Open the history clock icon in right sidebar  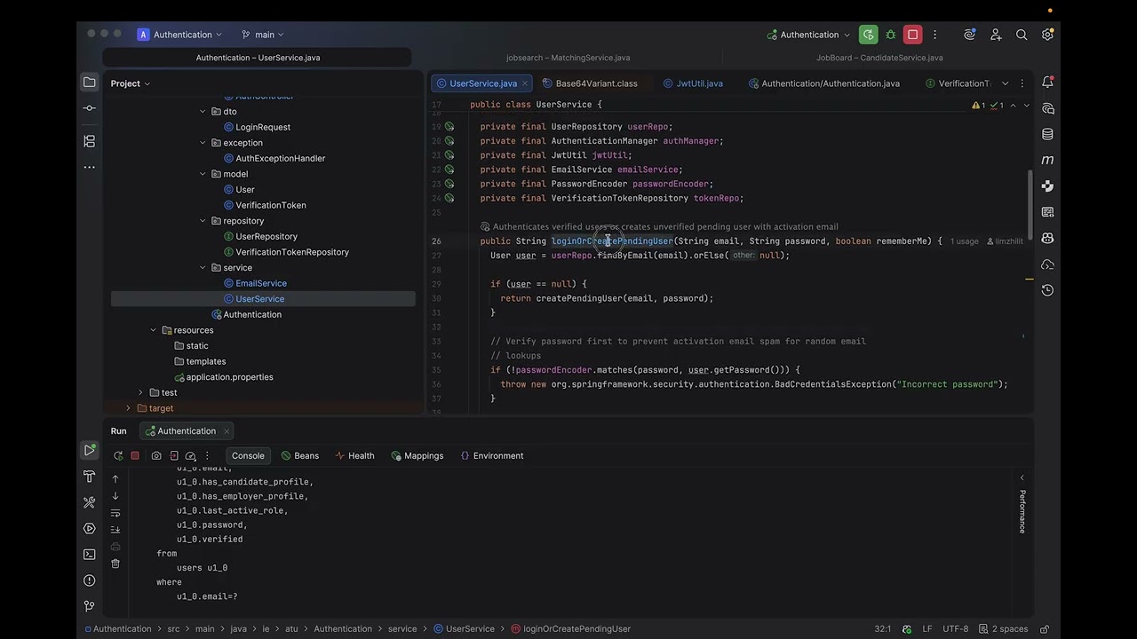pos(1047,290)
